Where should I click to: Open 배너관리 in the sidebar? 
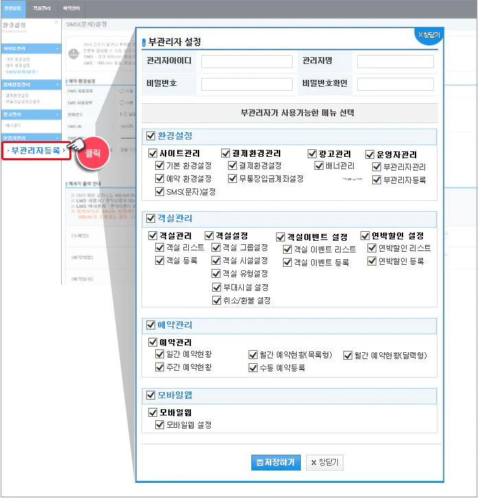pyautogui.click(x=12, y=125)
